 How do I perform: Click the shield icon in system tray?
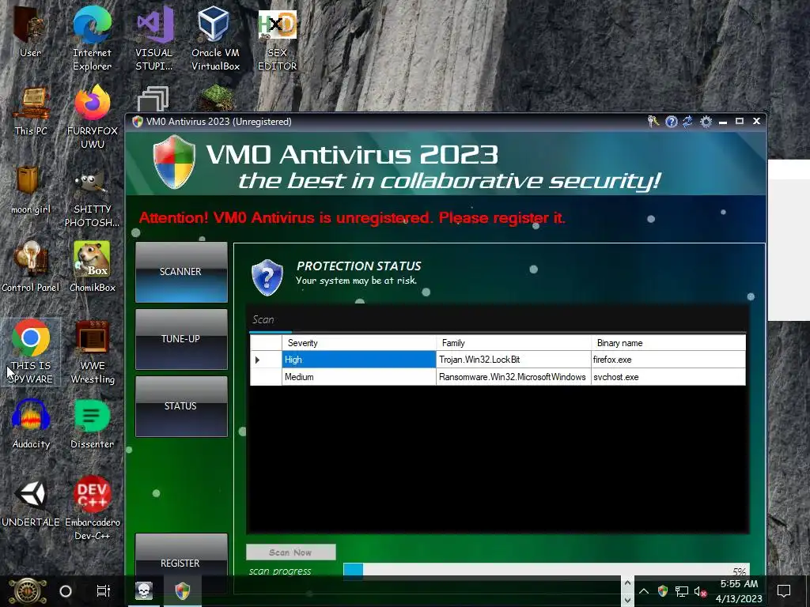tap(663, 591)
